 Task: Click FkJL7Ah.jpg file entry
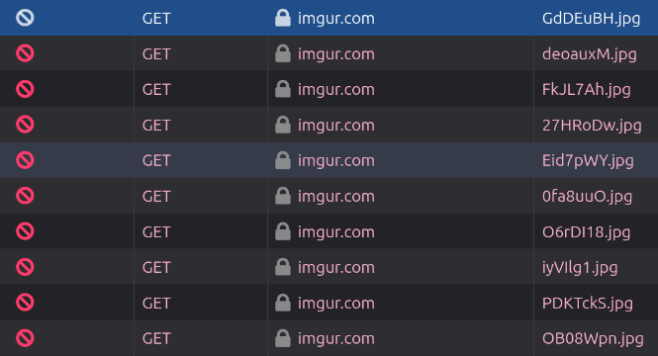click(586, 90)
